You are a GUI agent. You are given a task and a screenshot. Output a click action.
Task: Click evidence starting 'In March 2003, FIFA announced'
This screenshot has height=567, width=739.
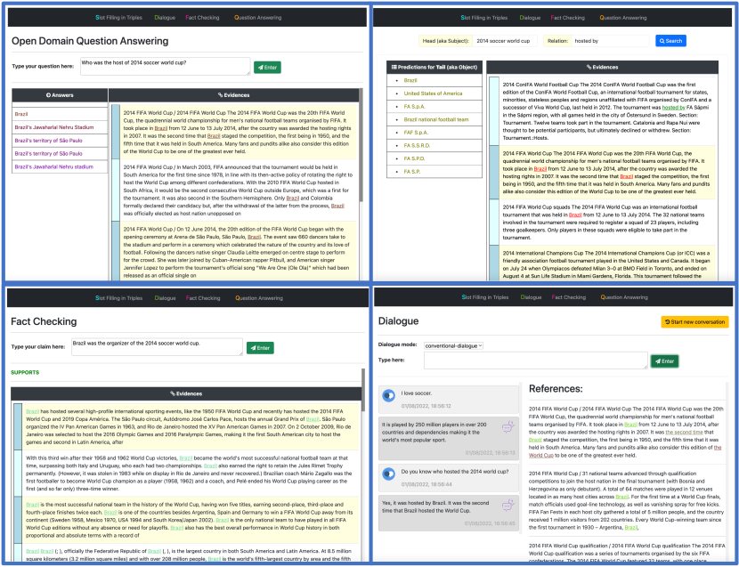(x=239, y=190)
